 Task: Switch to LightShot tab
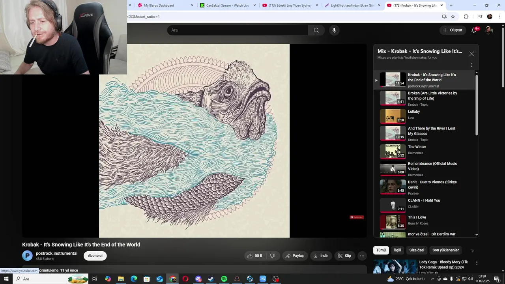point(353,6)
